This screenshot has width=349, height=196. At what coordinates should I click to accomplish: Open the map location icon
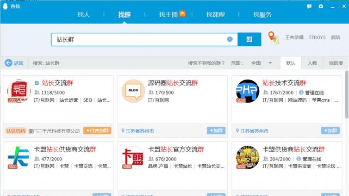(x=274, y=38)
